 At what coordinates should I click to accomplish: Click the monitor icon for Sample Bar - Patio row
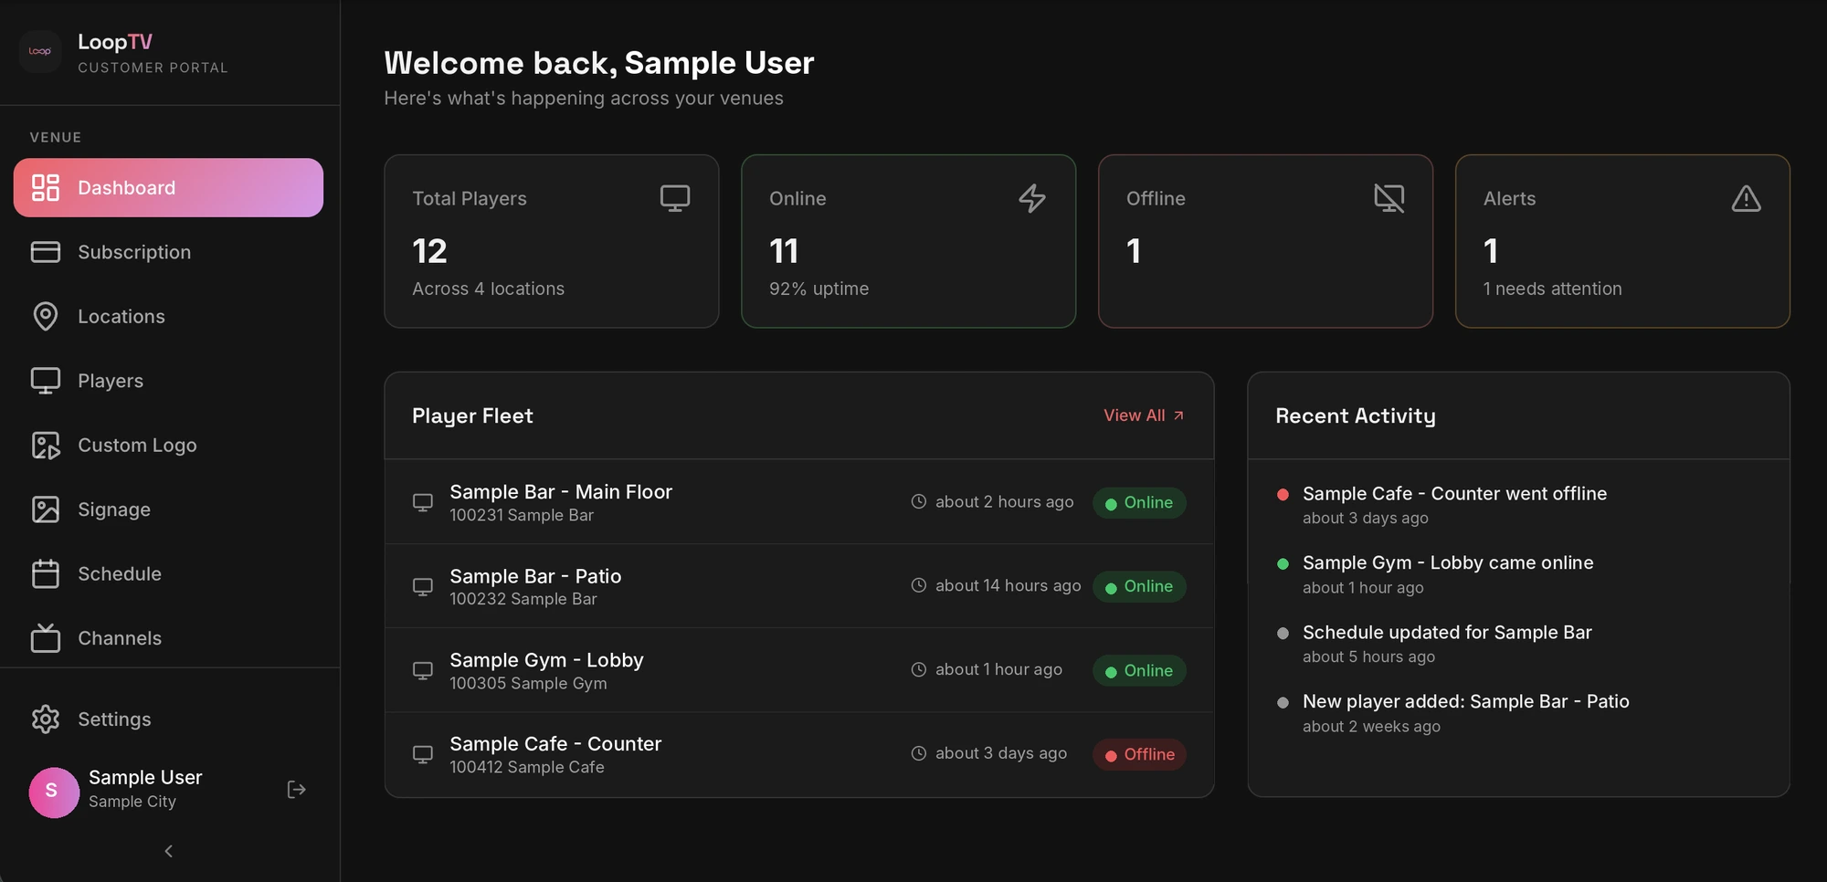point(423,586)
